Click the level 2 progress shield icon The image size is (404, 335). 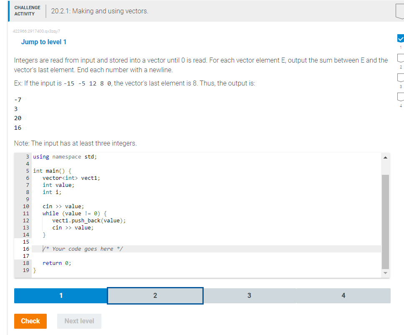click(x=400, y=58)
